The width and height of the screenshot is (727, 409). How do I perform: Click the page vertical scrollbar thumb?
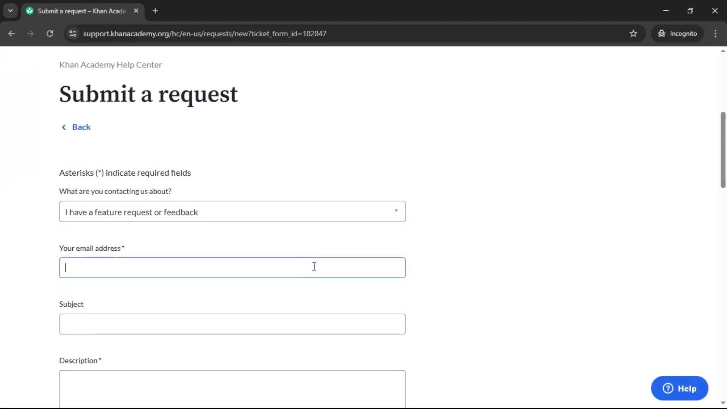point(723,150)
